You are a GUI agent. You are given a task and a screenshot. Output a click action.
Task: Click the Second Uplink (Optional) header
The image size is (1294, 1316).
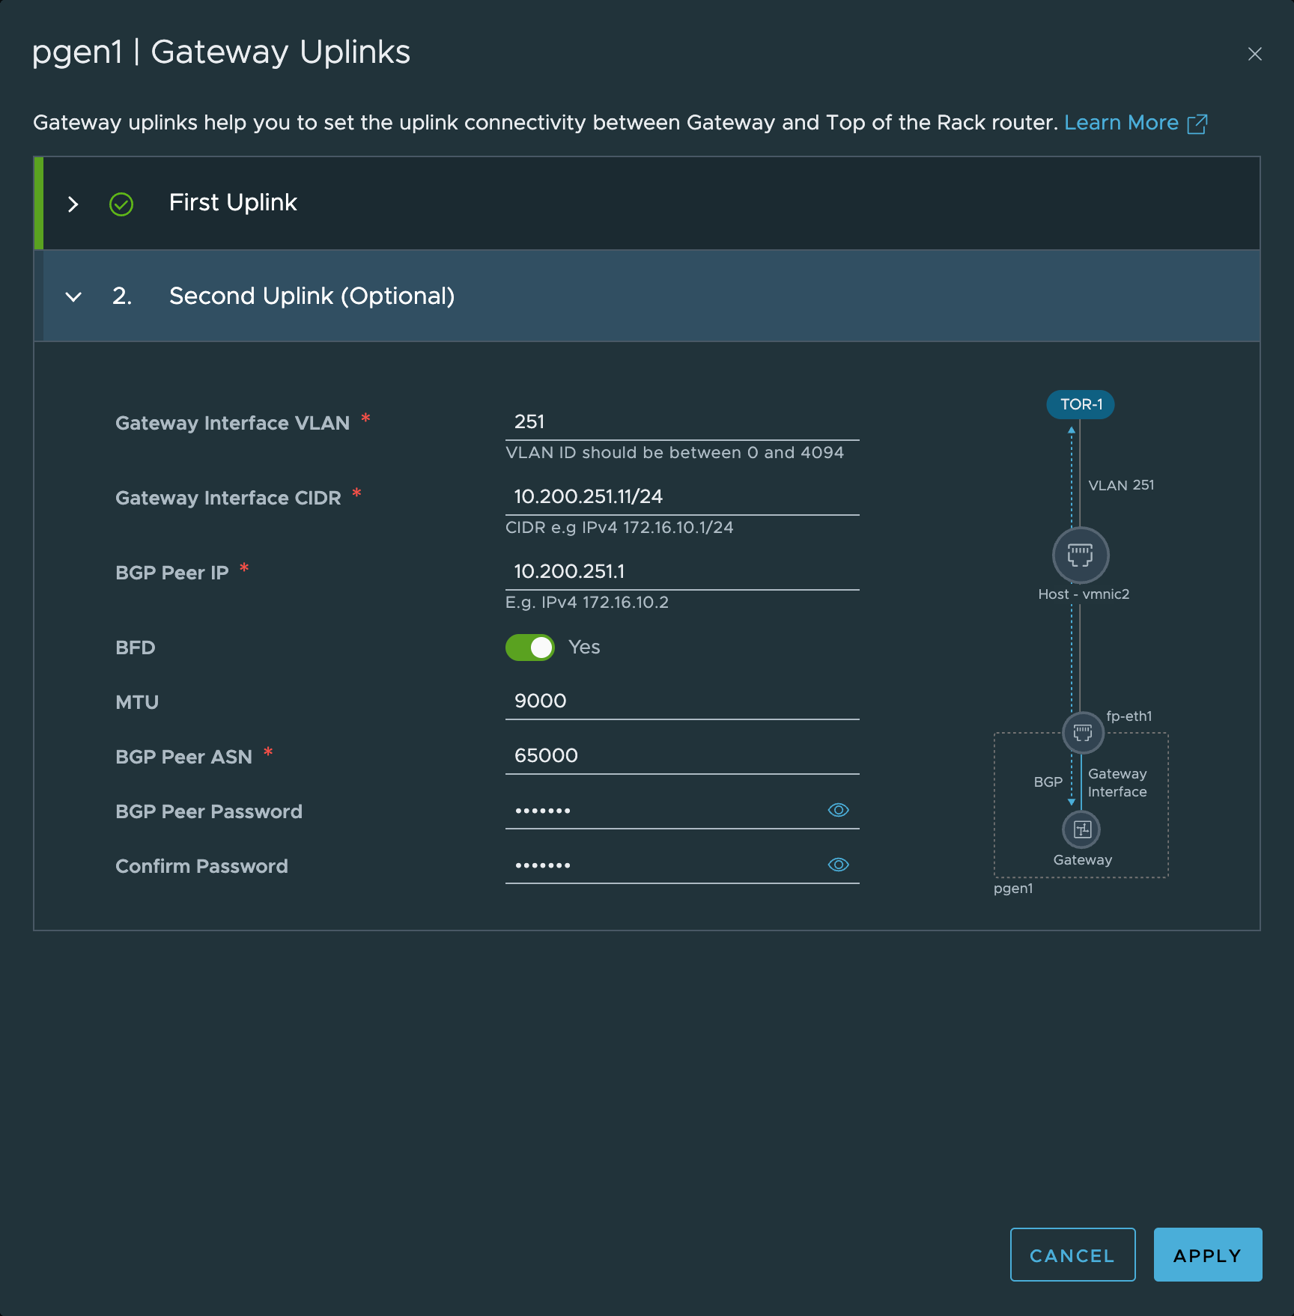312,296
